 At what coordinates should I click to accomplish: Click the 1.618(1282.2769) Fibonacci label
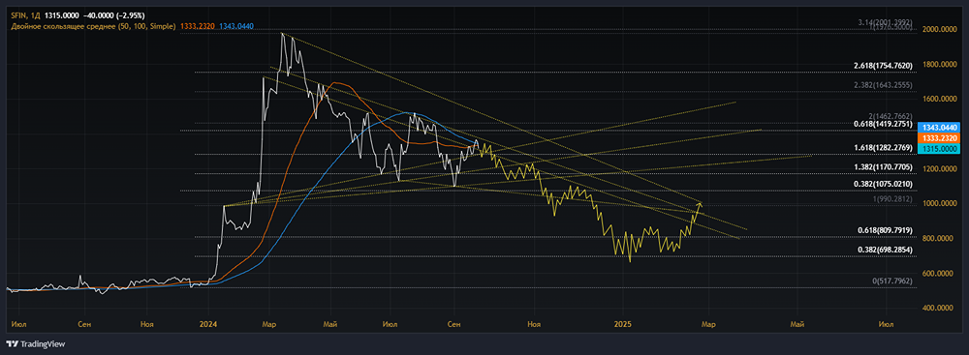tap(883, 148)
